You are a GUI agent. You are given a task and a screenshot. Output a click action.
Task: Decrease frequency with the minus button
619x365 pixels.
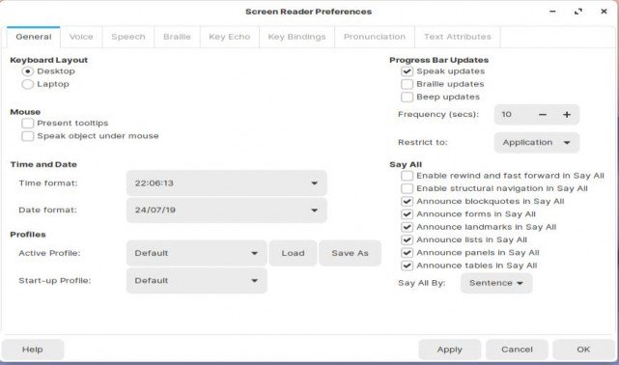[543, 115]
